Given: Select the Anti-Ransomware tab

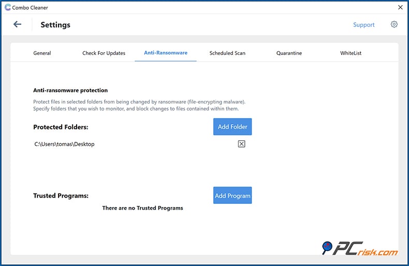Looking at the screenshot, I should [166, 53].
